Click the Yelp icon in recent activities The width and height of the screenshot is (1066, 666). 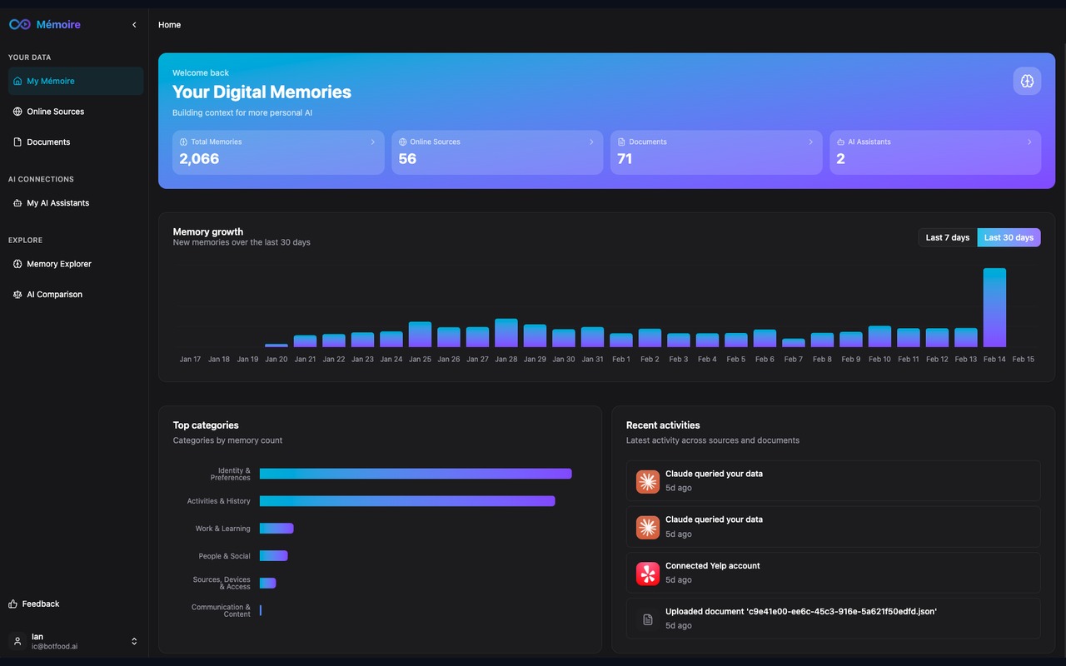648,573
